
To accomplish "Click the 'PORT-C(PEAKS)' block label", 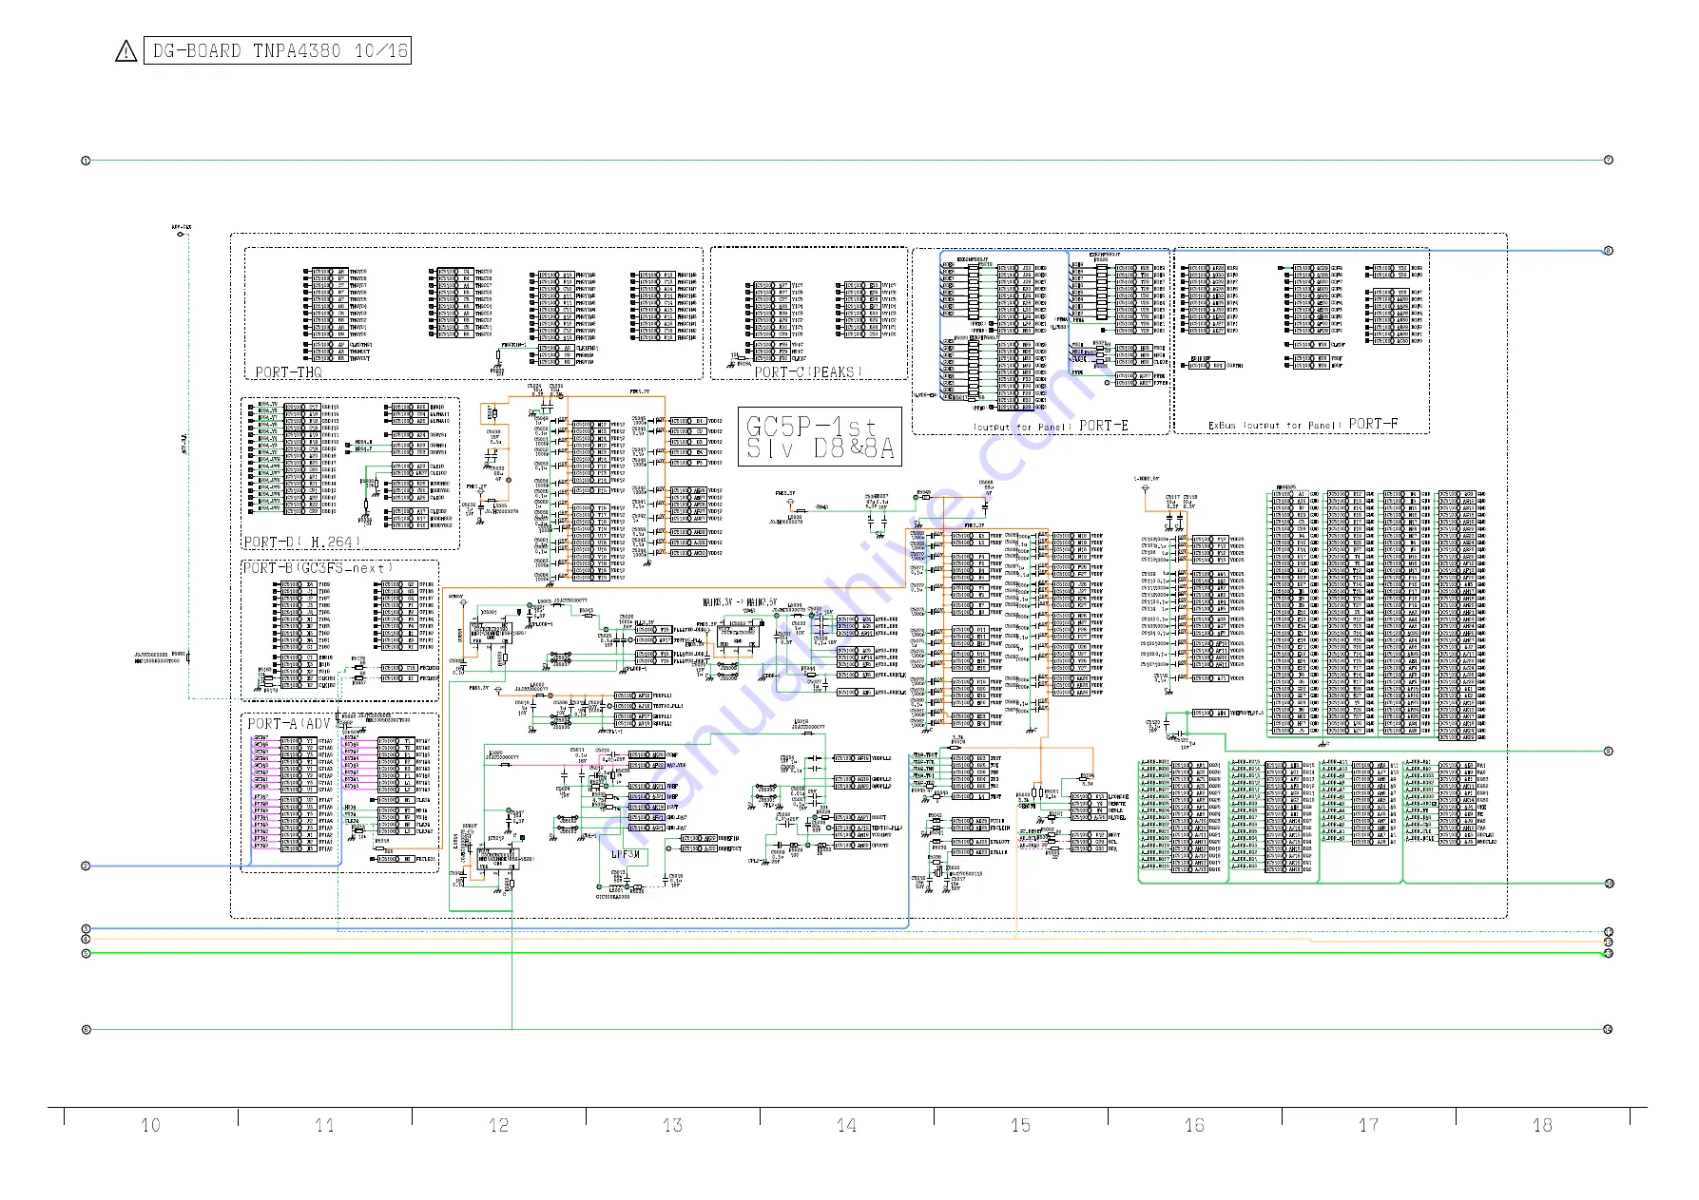I will pos(809,372).
